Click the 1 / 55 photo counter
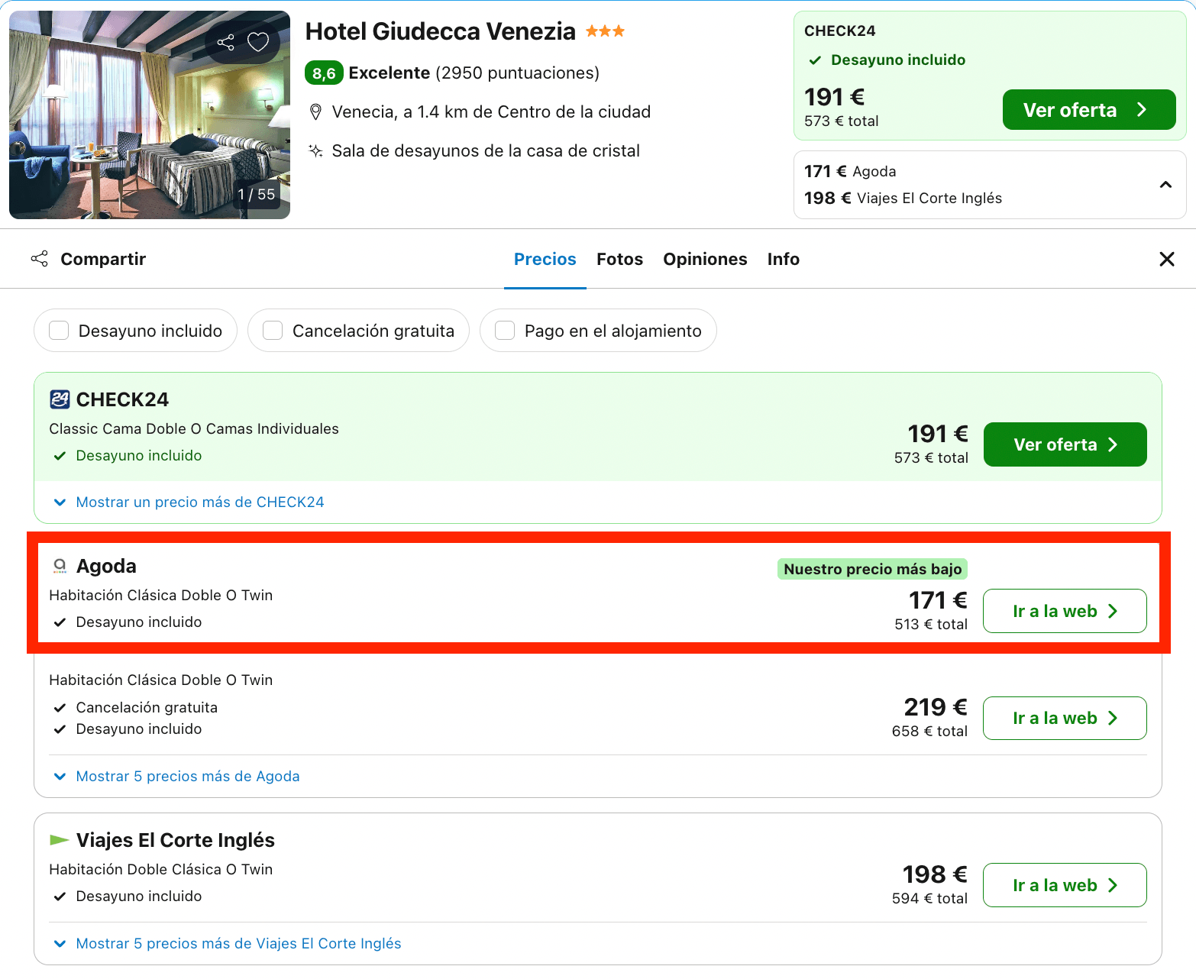This screenshot has width=1196, height=979. point(257,195)
